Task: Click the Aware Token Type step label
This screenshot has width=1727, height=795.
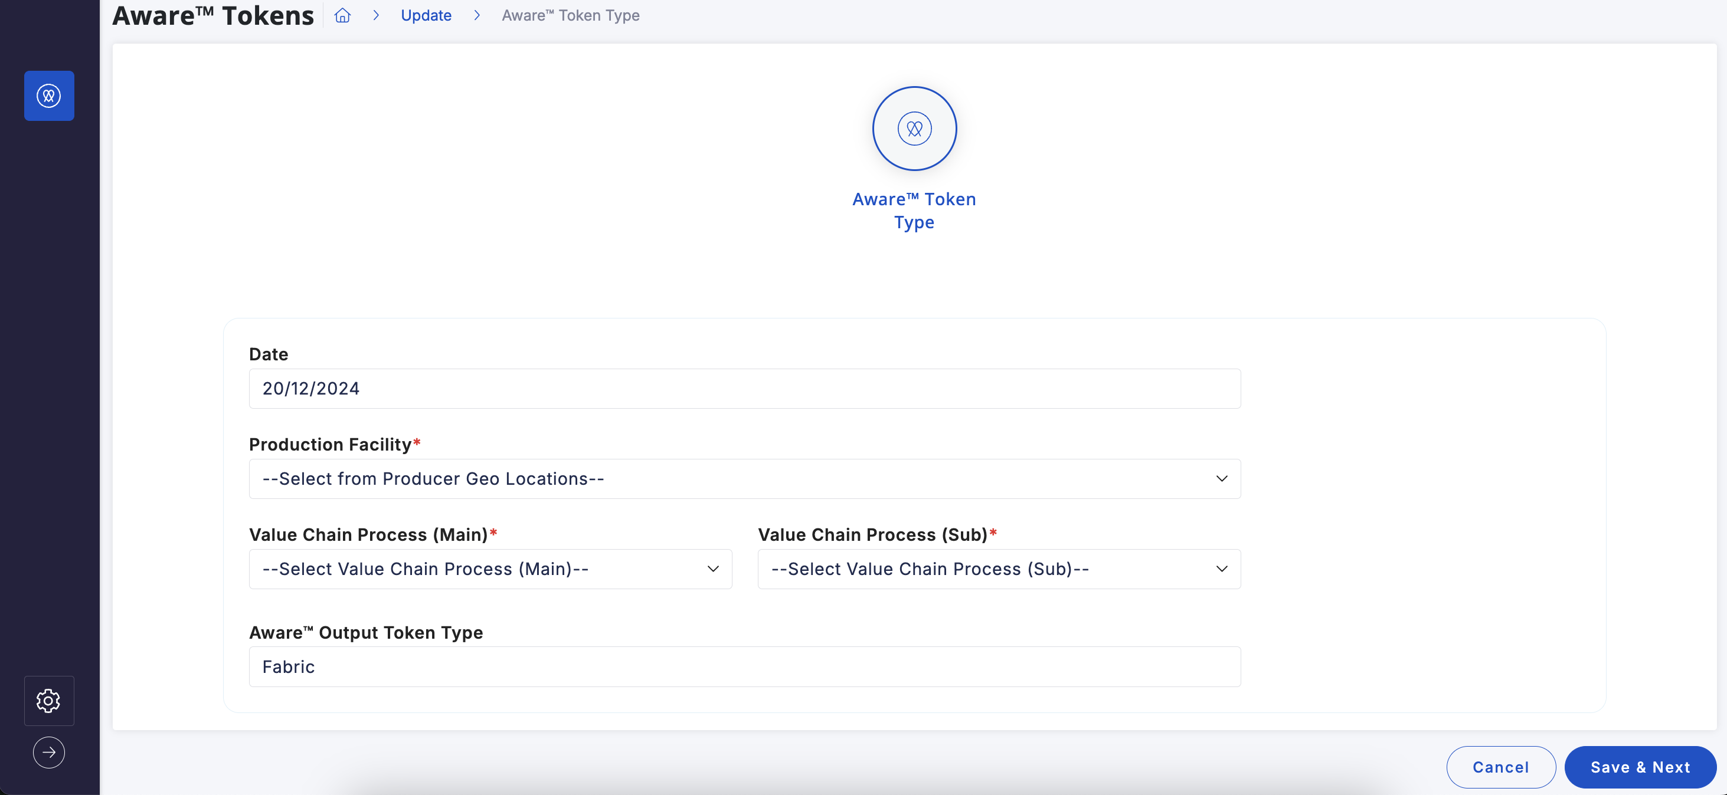Action: click(x=914, y=211)
